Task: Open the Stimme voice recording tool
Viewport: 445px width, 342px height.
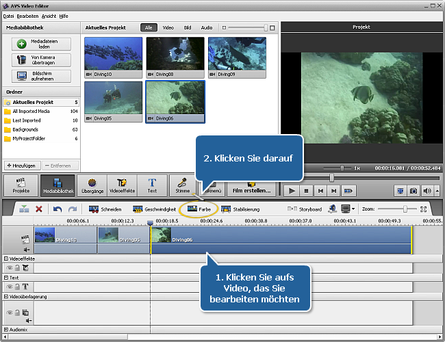Action: 183,186
